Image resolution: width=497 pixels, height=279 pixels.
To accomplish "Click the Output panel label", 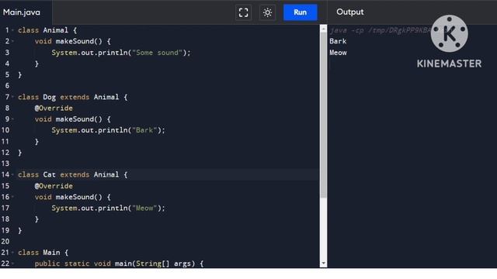I will click(350, 12).
